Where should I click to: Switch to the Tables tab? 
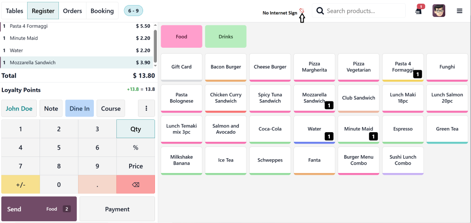(x=14, y=11)
